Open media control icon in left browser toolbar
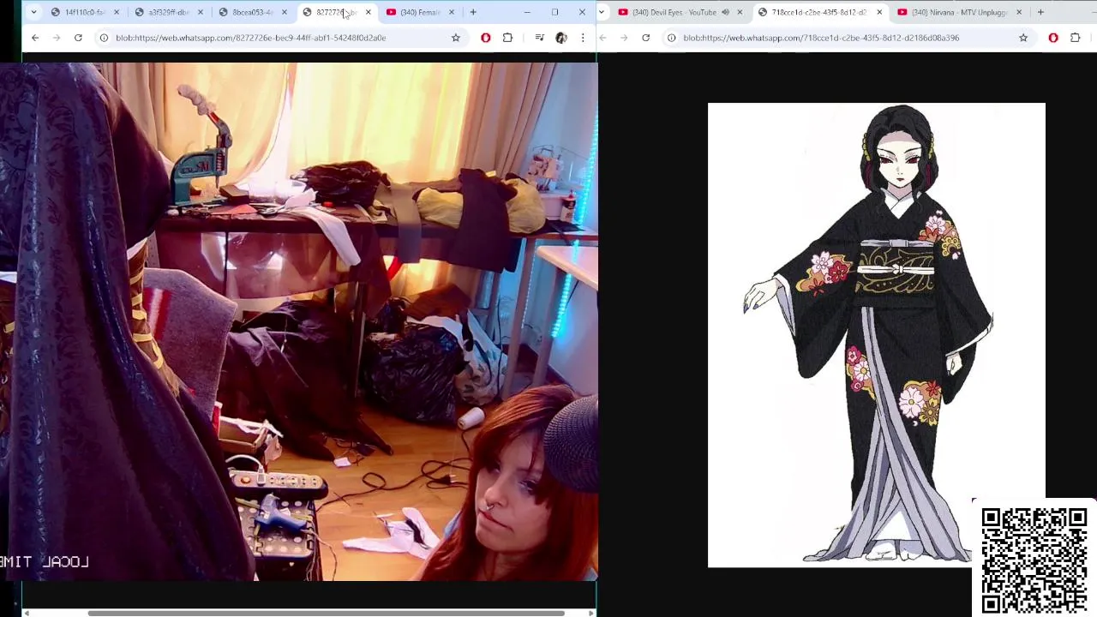The image size is (1097, 617). click(539, 38)
